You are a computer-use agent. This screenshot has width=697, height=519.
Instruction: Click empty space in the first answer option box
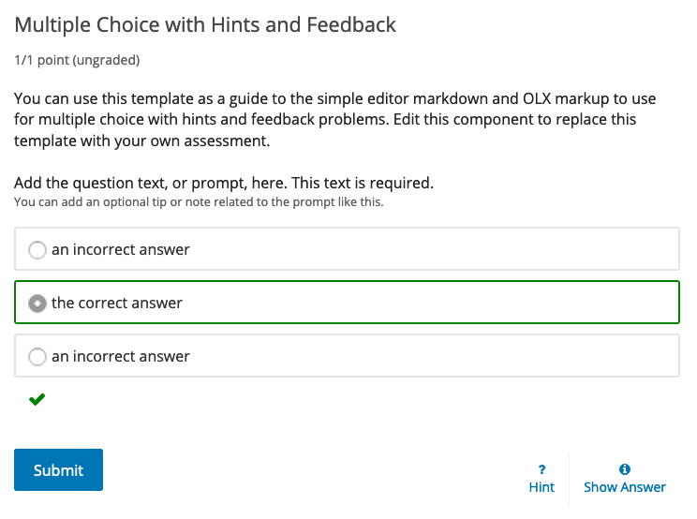click(x=450, y=250)
